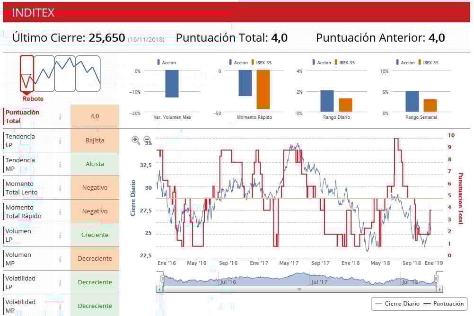Viewport: 474px width, 316px height.
Task: Click the navigator scrollbar left arrow
Action: tap(159, 290)
